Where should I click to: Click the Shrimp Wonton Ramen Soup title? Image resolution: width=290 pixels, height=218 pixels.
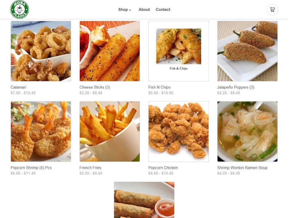(x=242, y=168)
